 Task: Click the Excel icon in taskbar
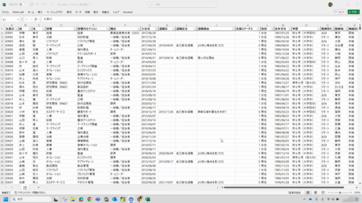(x=148, y=199)
